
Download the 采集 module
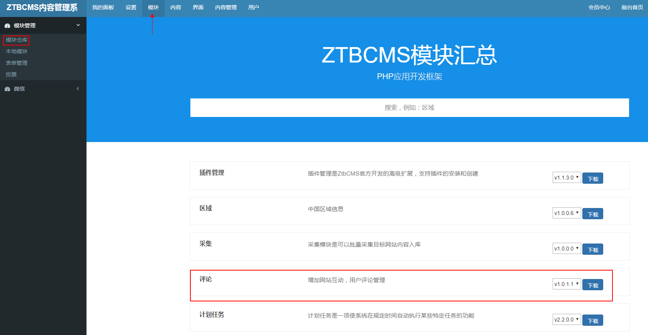click(x=593, y=249)
